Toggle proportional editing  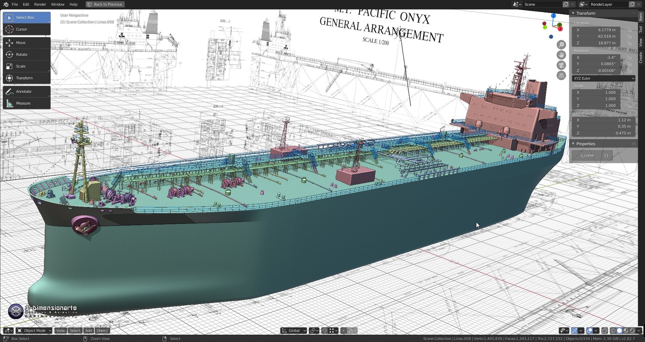pos(343,330)
